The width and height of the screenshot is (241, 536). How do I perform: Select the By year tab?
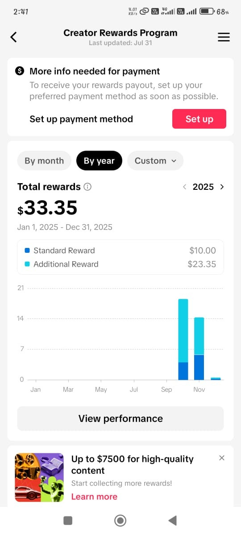click(x=99, y=161)
